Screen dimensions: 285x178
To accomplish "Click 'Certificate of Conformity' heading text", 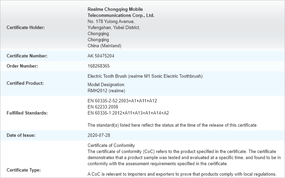I will [x=111, y=145].
